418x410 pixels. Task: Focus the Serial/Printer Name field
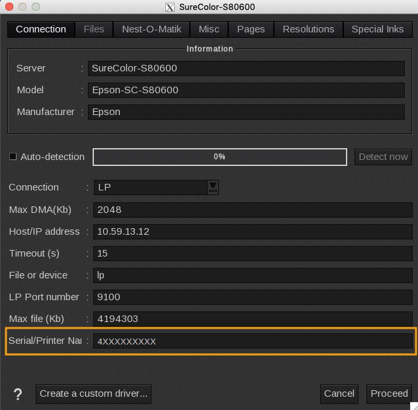pos(252,341)
